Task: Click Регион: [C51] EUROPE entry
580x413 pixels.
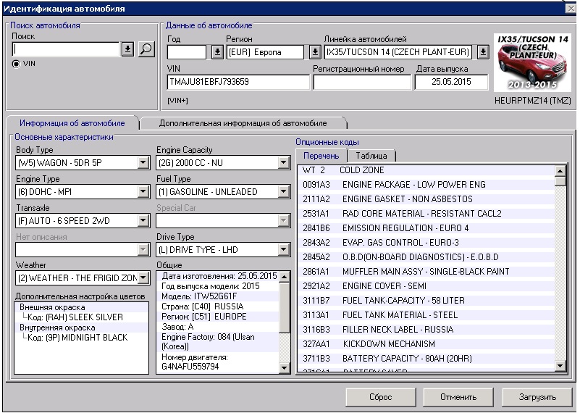Action: pyautogui.click(x=203, y=317)
